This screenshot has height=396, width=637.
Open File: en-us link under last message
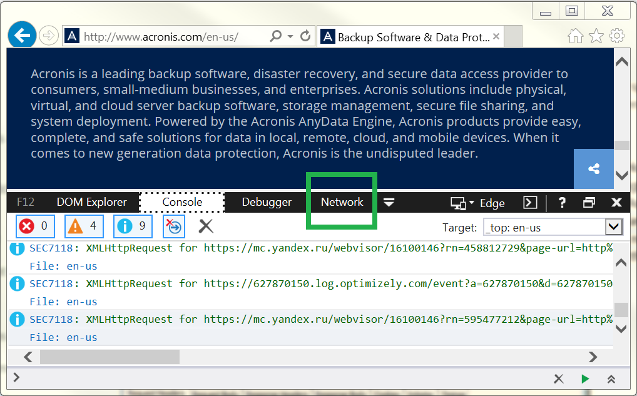[x=63, y=338]
